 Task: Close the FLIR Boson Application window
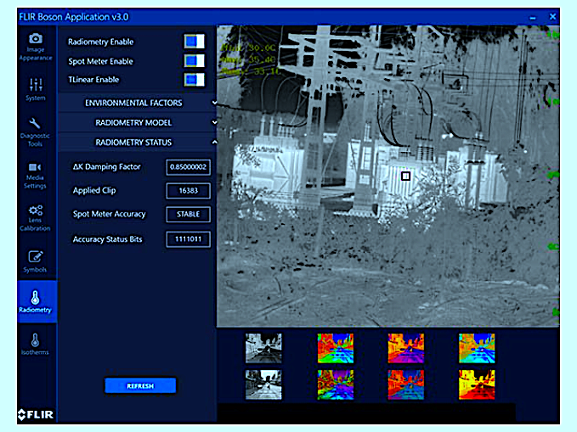pyautogui.click(x=552, y=16)
